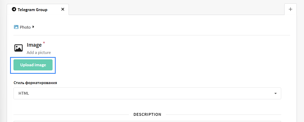The width and height of the screenshot is (304, 122).
Task: Select the Photo label text
Action: [25, 27]
